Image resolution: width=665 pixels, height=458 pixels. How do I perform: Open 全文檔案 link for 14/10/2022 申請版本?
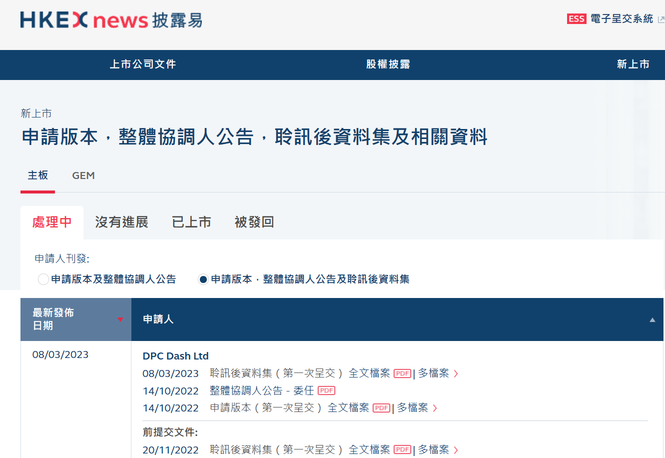tap(348, 408)
